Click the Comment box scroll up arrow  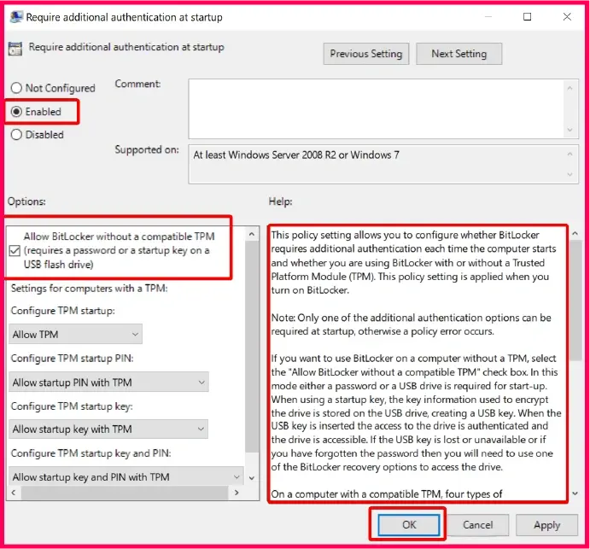[570, 88]
